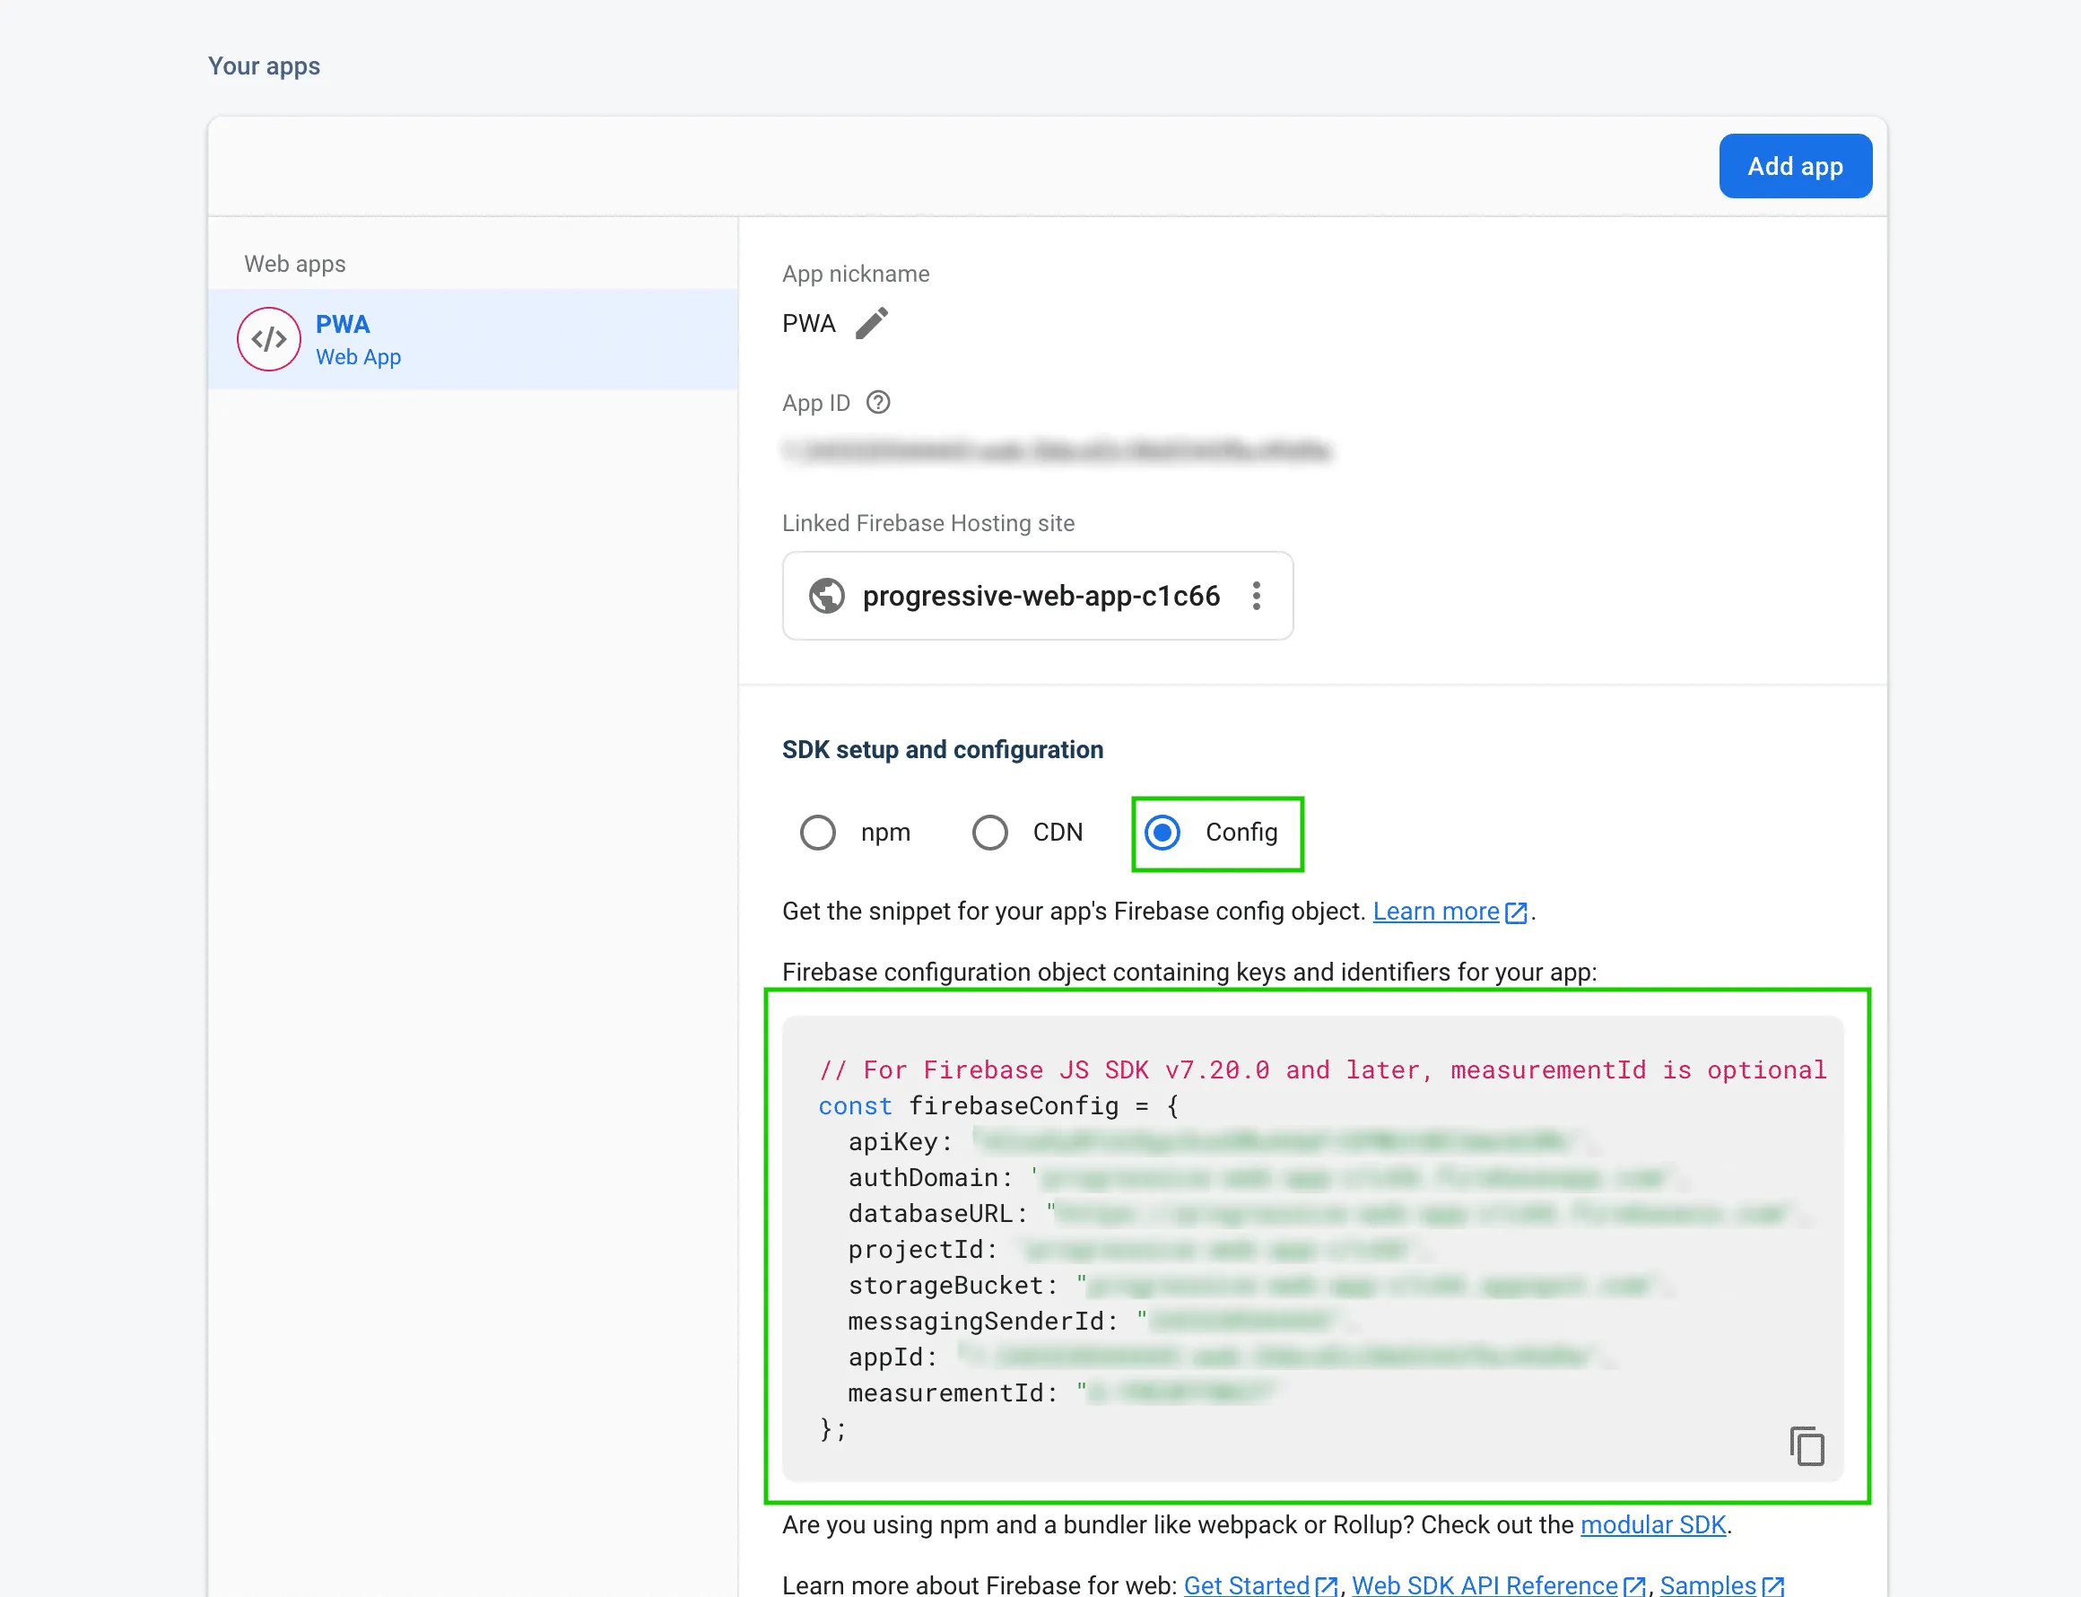Click the 'Linked Firebase Hosting site' label
The image size is (2081, 1597).
coord(928,524)
